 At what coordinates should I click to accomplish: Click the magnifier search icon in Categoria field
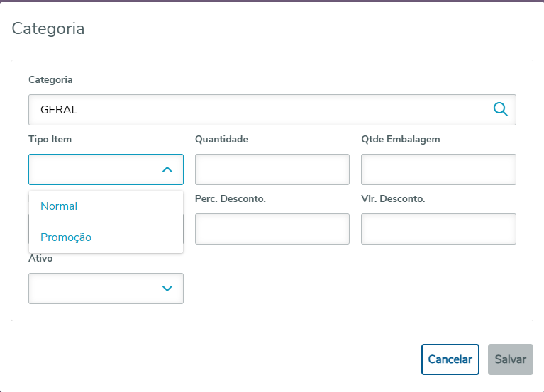coord(500,109)
